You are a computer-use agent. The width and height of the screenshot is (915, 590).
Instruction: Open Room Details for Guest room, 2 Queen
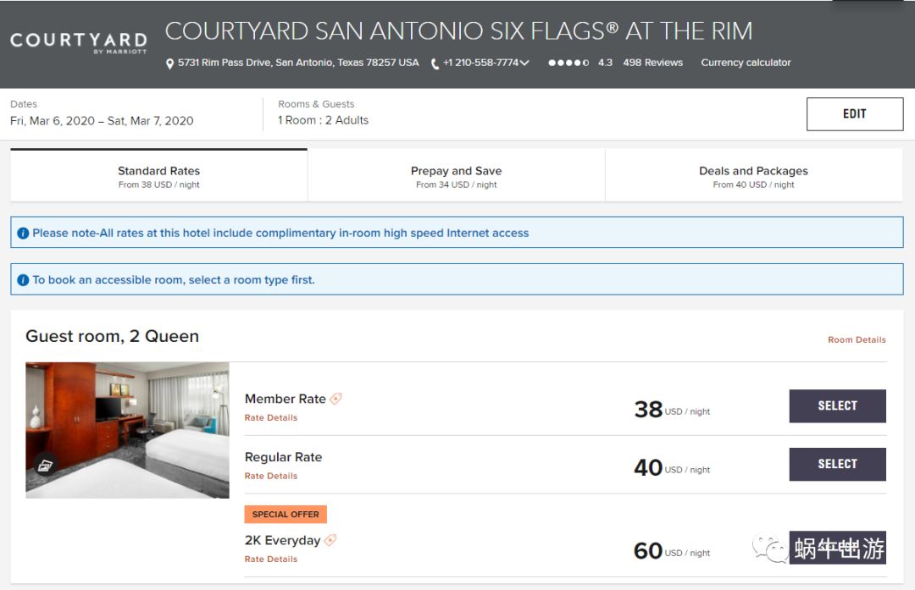click(x=857, y=339)
